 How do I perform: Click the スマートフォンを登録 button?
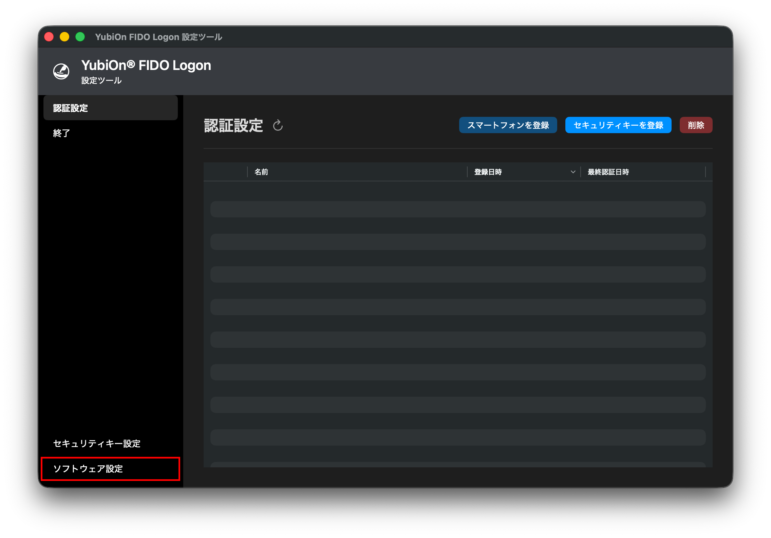click(508, 125)
